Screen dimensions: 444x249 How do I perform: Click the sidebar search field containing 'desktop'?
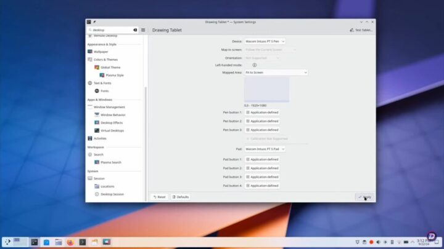point(112,30)
